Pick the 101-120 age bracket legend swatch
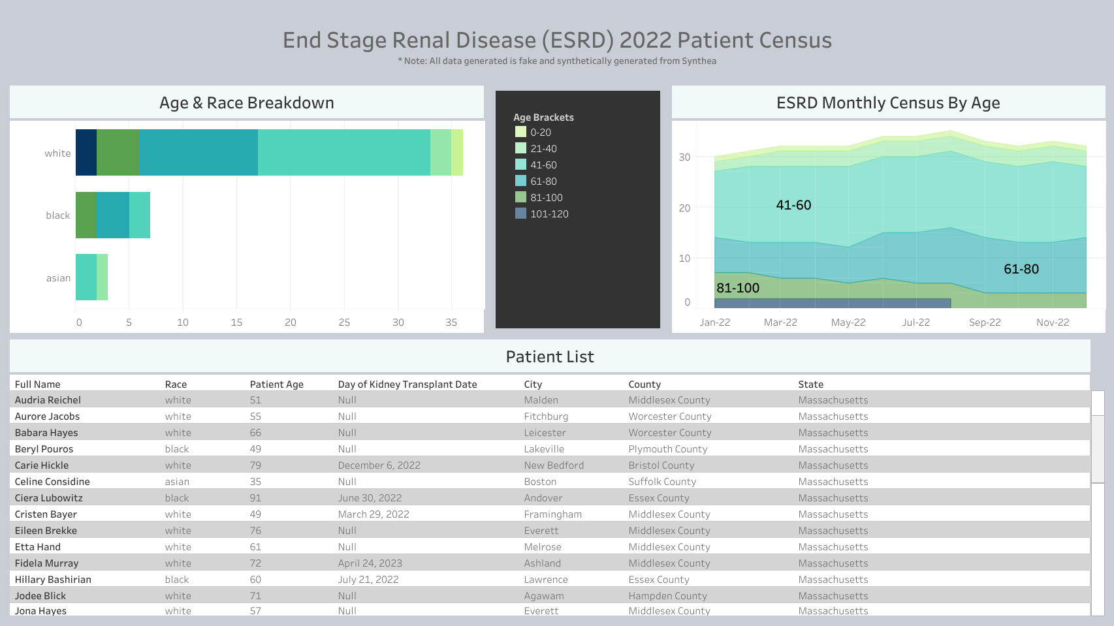Image resolution: width=1114 pixels, height=626 pixels. [520, 213]
